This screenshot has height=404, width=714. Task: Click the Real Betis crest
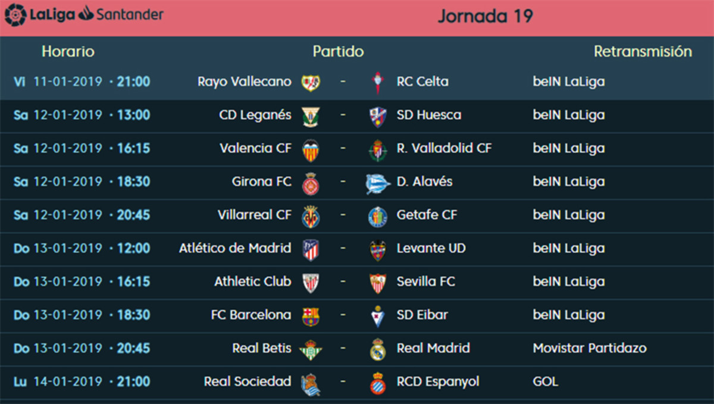[311, 349]
